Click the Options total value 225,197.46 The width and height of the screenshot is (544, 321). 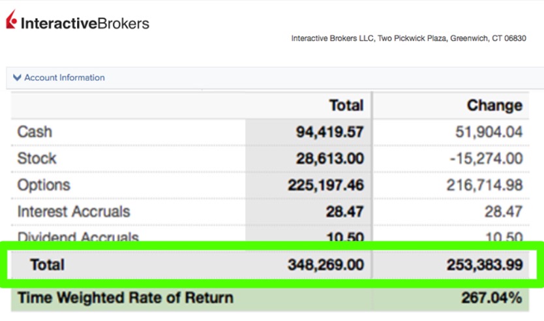point(325,186)
